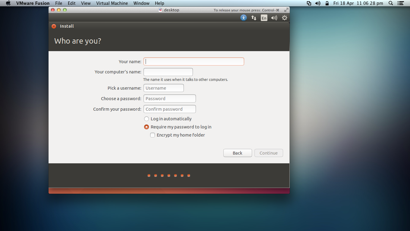The width and height of the screenshot is (410, 231).
Task: Click the VMware full screen arrows icon
Action: tap(286, 10)
